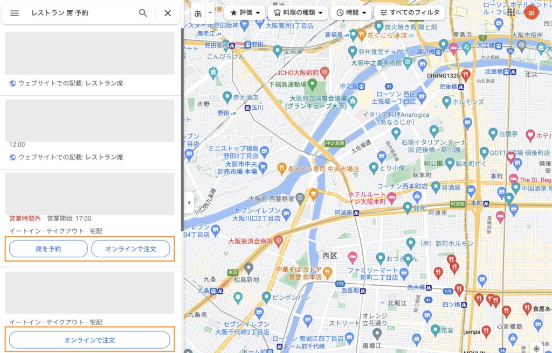The image size is (552, 353).
Task: Open the 評価 rating filter dropdown
Action: pyautogui.click(x=245, y=12)
